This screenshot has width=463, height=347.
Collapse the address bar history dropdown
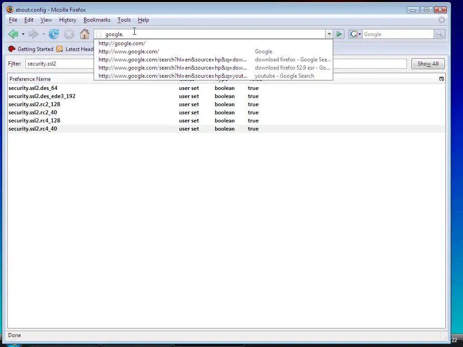[329, 34]
